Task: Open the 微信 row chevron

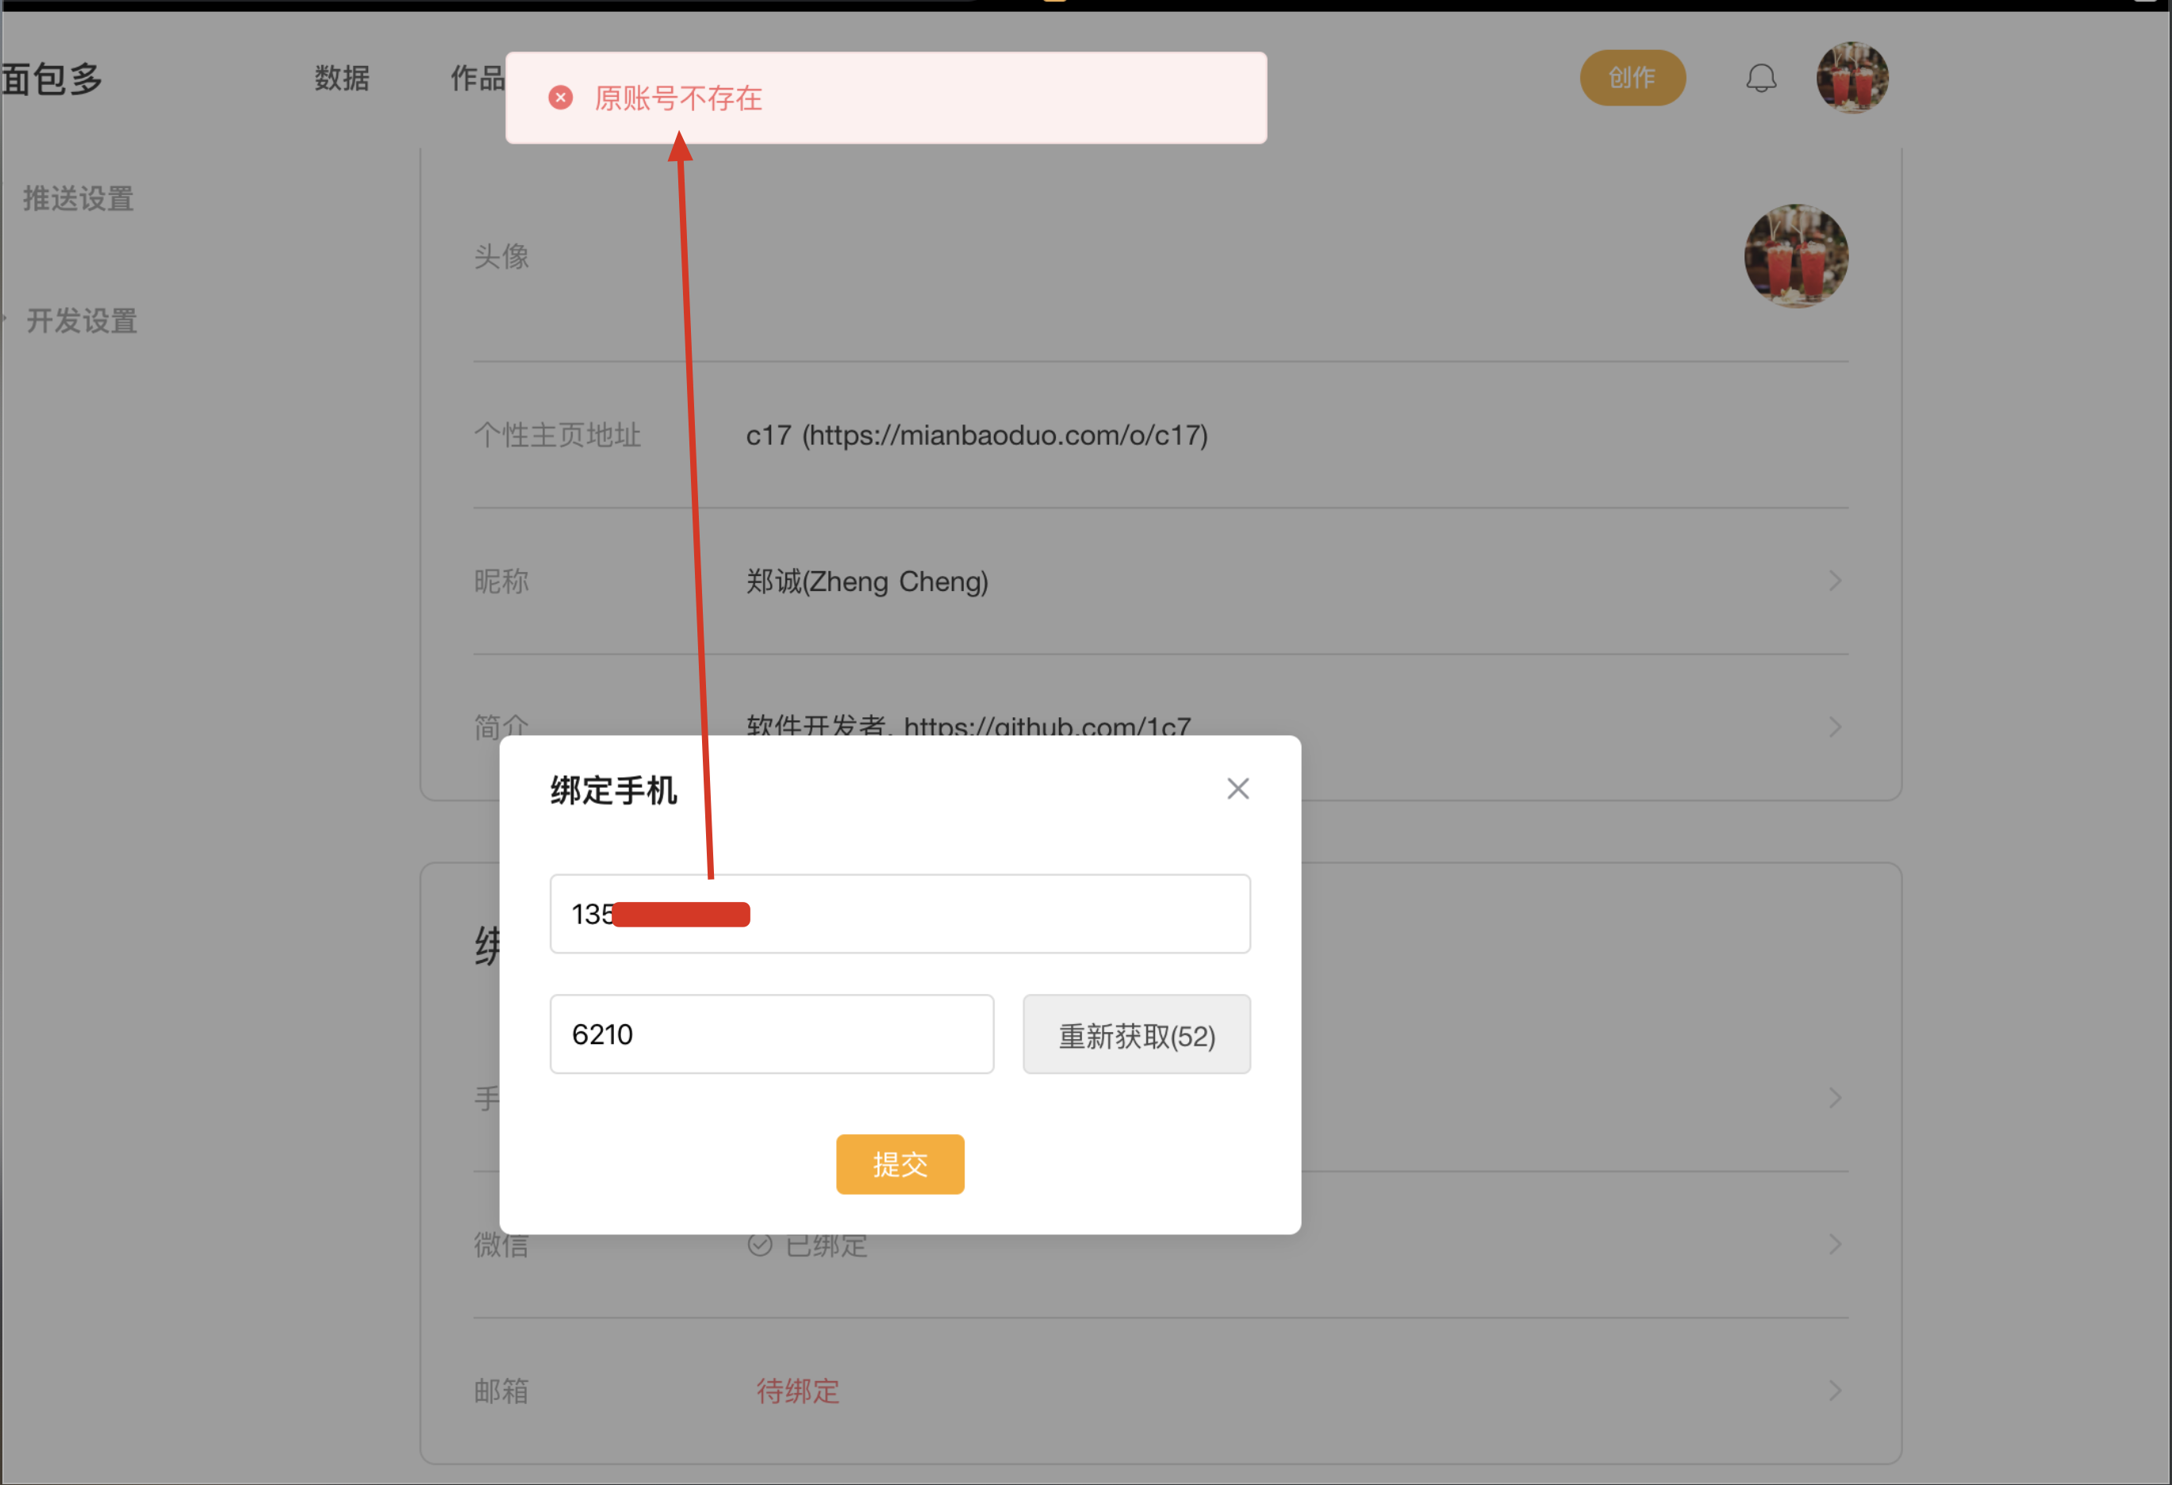Action: coord(1835,1244)
